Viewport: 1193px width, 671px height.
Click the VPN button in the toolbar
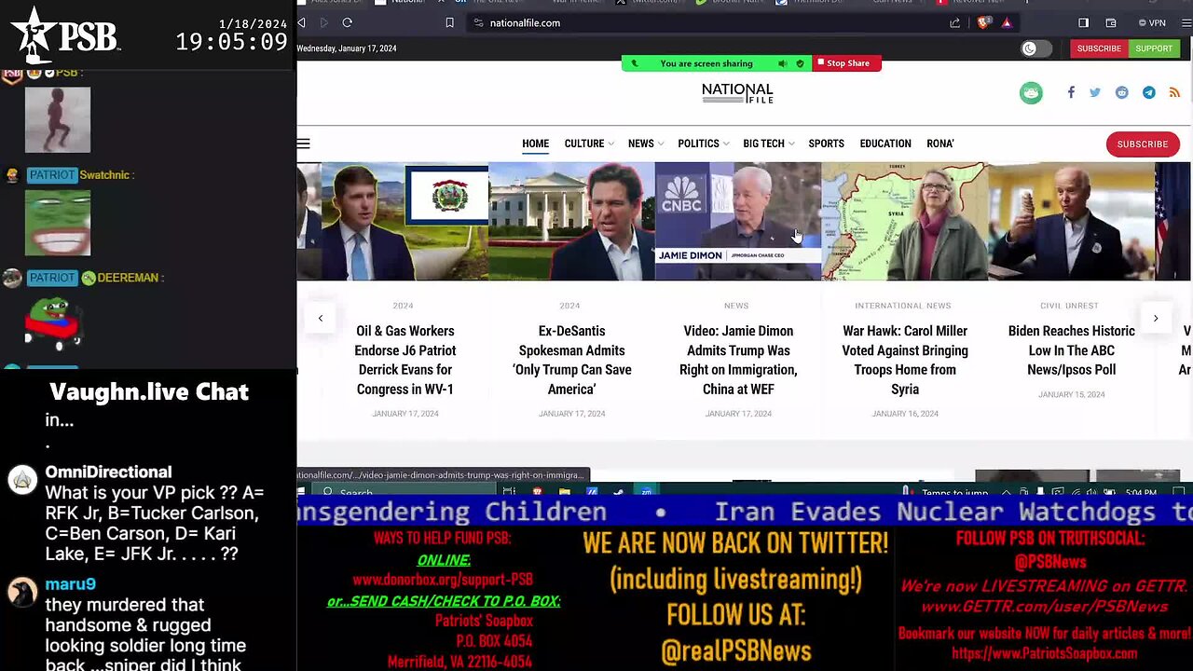pos(1151,22)
